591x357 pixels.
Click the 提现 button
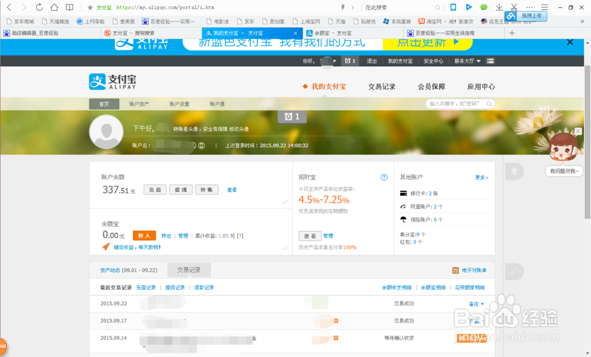click(x=181, y=190)
